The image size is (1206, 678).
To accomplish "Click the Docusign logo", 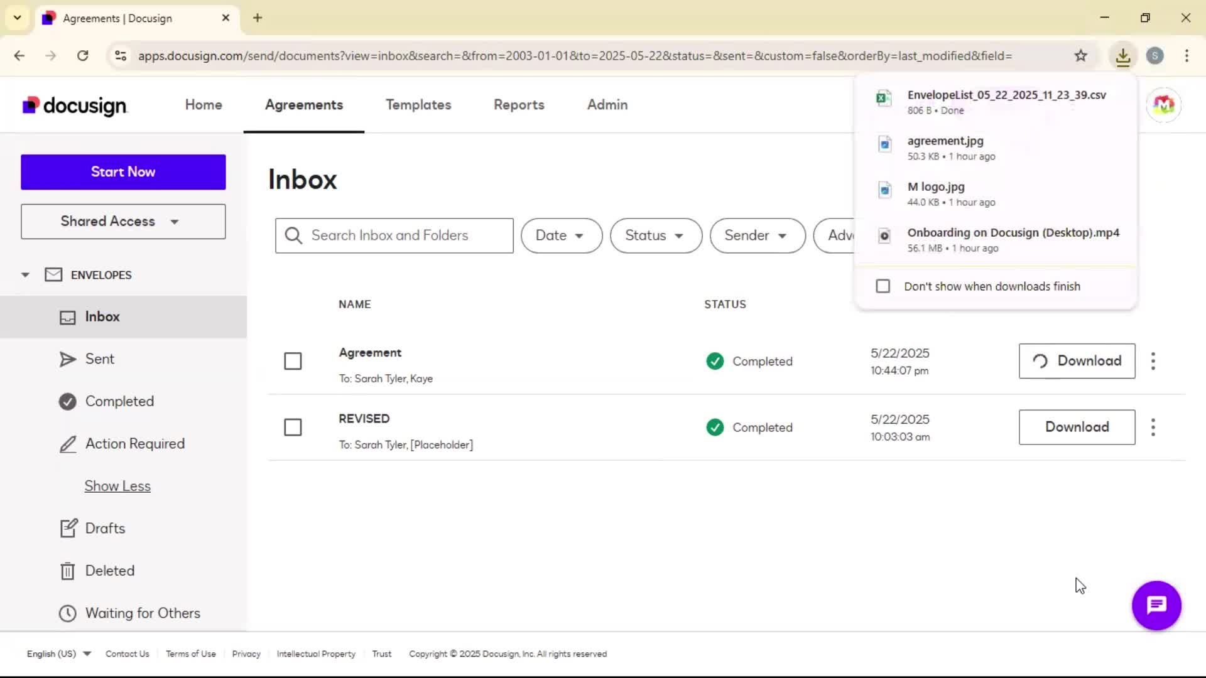I will (x=75, y=105).
